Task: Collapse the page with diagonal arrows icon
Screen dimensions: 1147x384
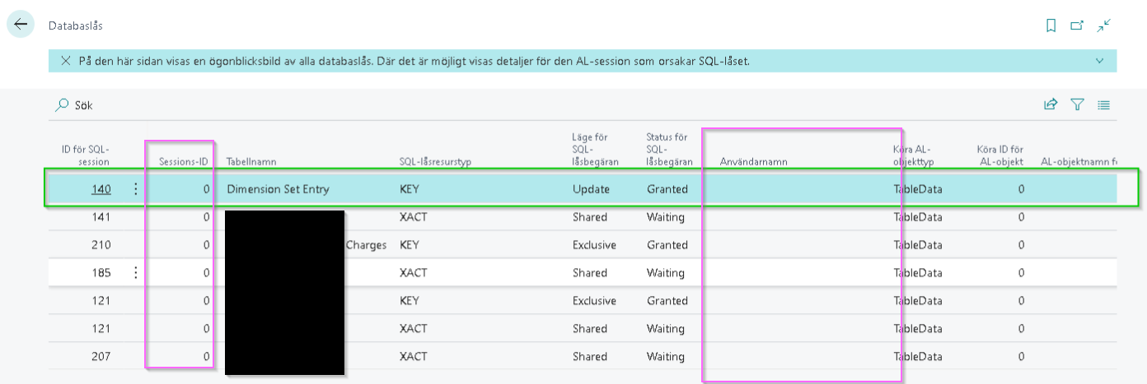Action: click(1104, 25)
